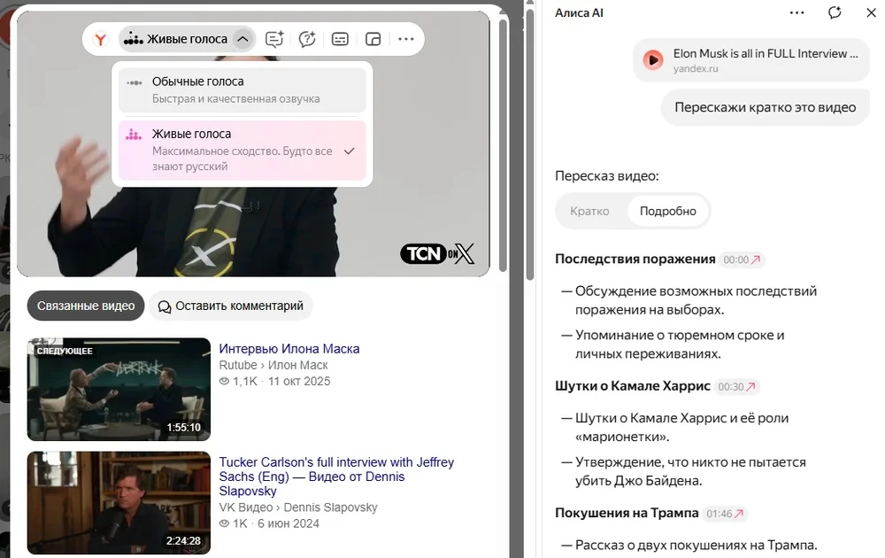
Task: Click the grey dots icon of Обычные голоса option
Action: click(135, 82)
